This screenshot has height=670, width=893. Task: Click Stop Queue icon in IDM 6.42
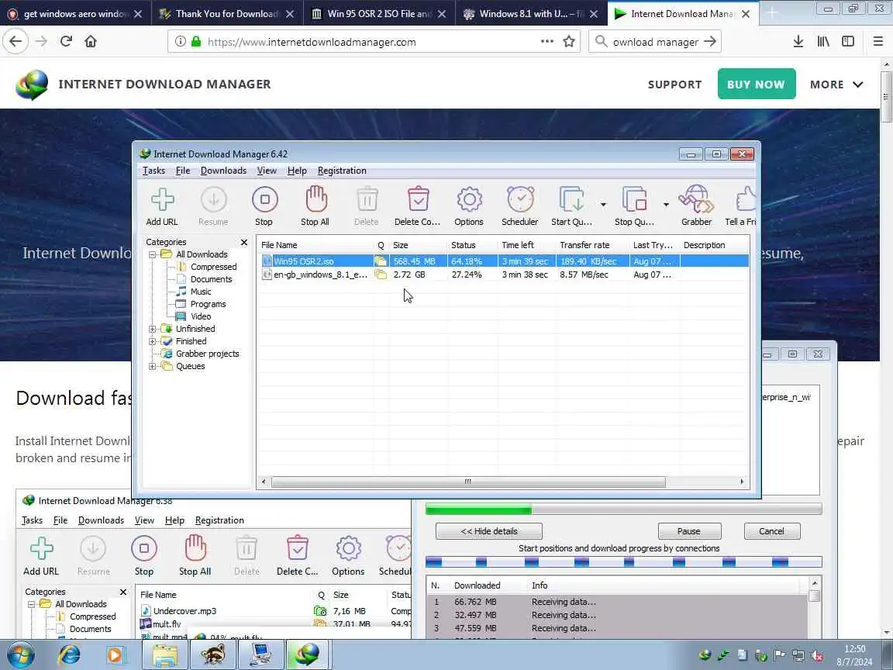click(x=634, y=207)
